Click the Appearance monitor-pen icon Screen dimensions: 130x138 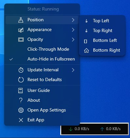click(x=21, y=30)
